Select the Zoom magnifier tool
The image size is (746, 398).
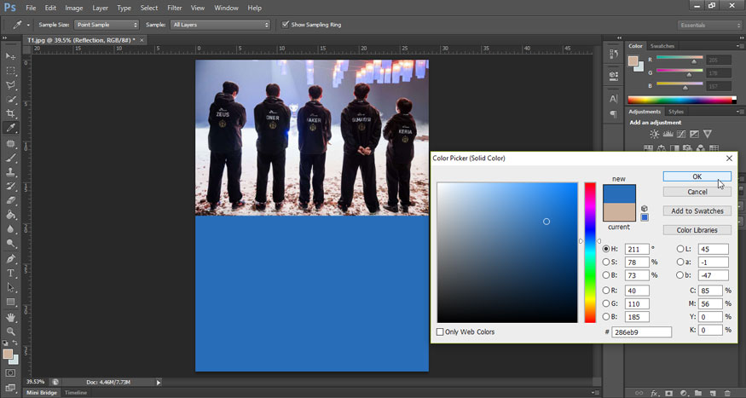tap(11, 332)
